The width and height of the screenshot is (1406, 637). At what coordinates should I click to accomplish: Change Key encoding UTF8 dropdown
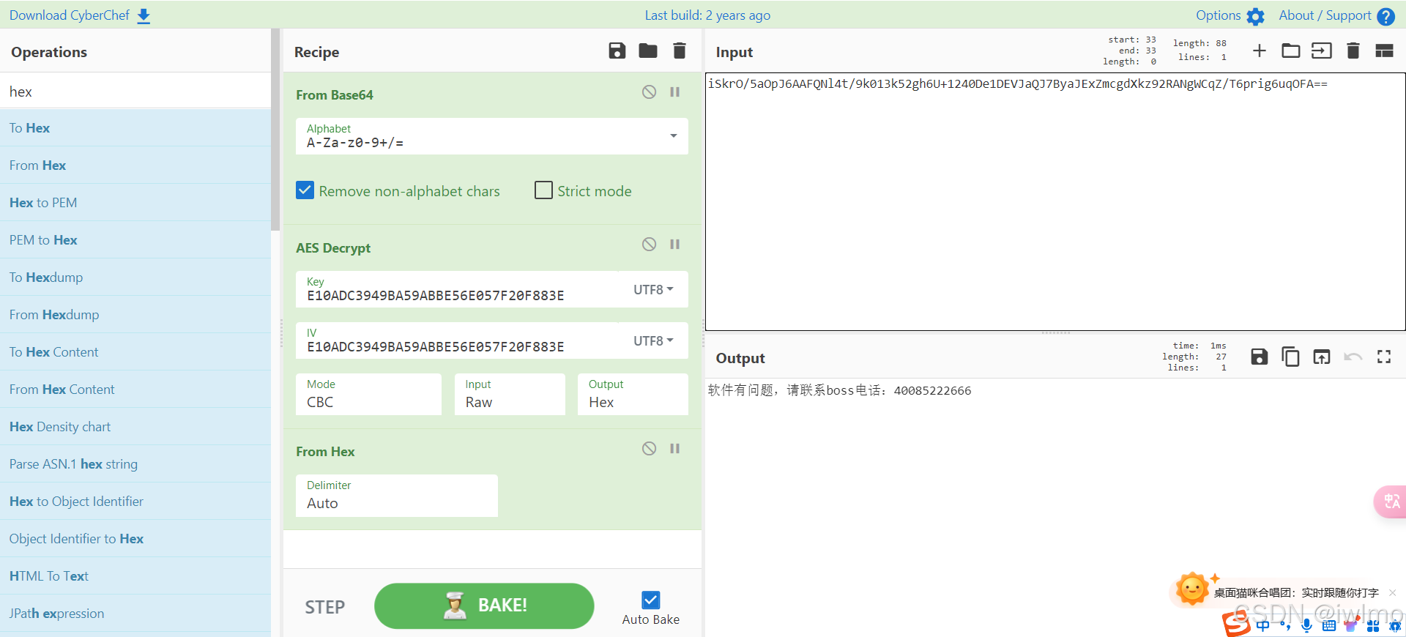653,289
